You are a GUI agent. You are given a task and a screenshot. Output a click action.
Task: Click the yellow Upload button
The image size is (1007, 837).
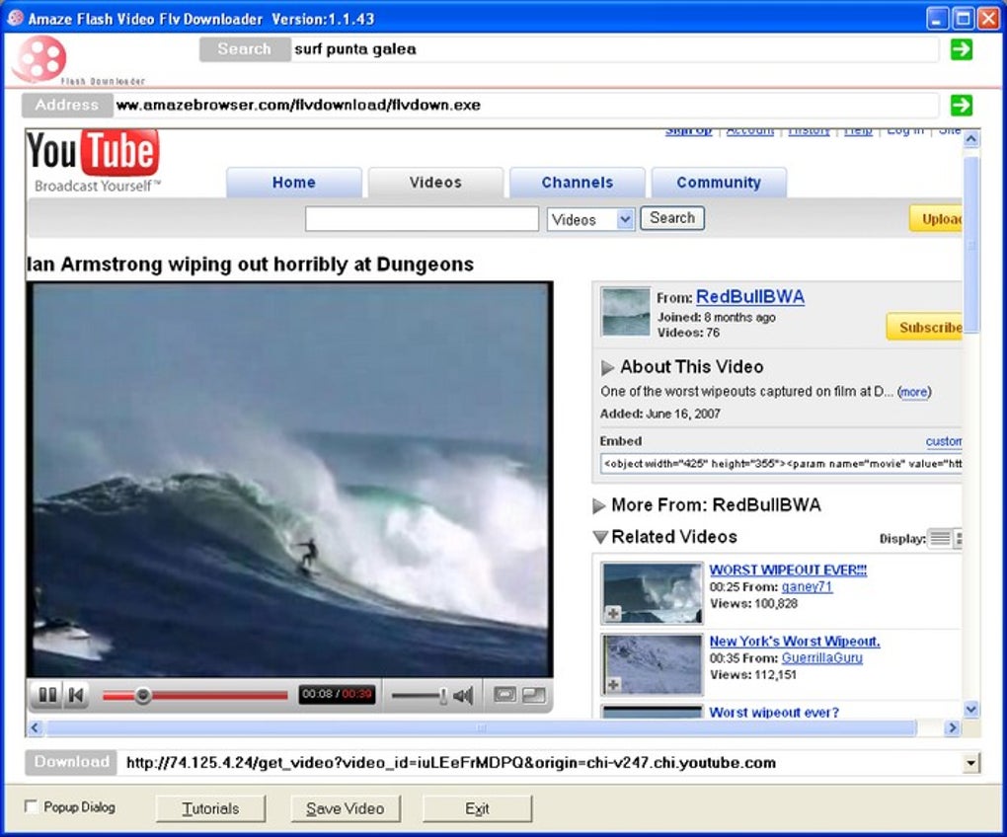pyautogui.click(x=936, y=219)
